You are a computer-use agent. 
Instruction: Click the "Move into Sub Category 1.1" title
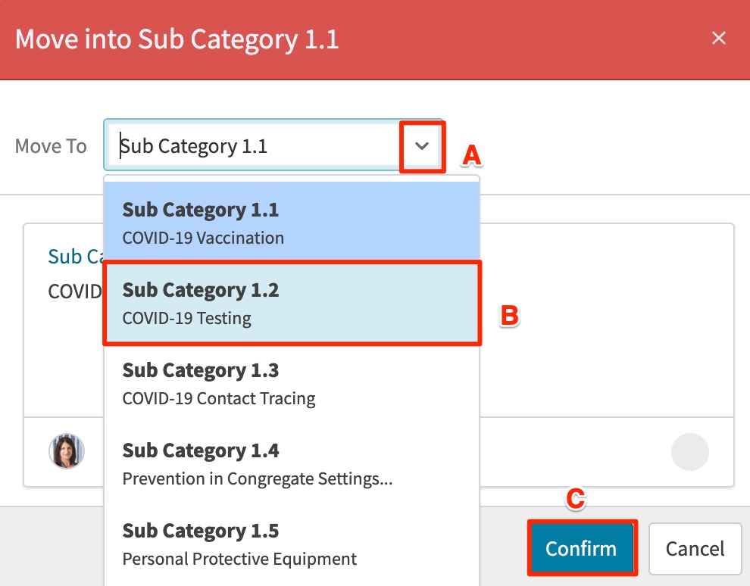(x=177, y=39)
